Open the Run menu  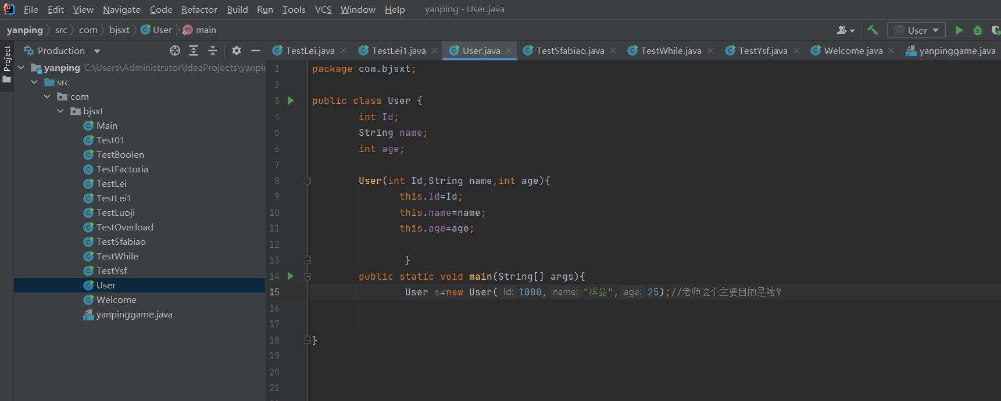point(265,9)
